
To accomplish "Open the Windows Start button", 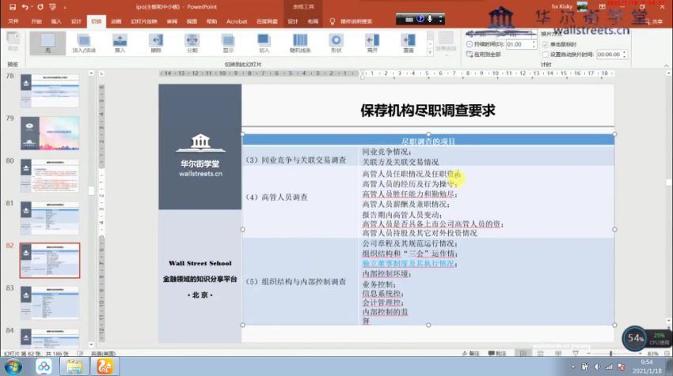I will click(13, 367).
